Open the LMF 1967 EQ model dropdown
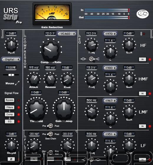 point(110,101)
